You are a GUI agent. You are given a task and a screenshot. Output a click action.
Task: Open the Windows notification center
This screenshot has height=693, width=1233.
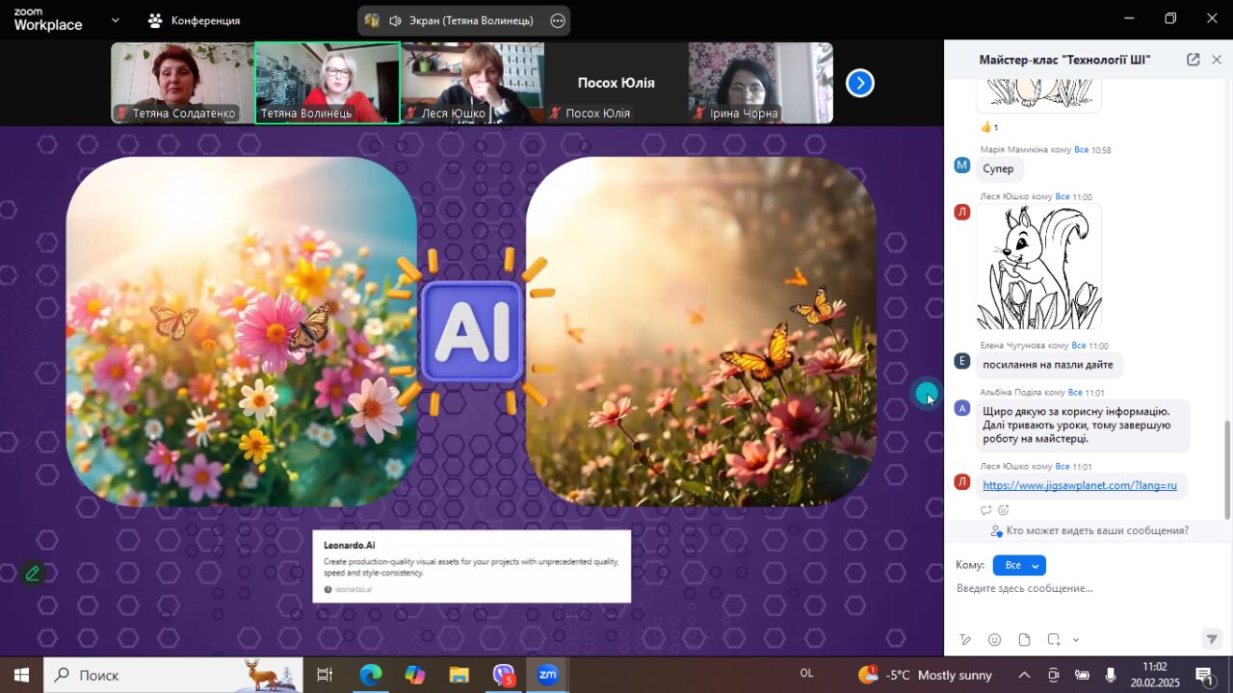[x=1204, y=675]
